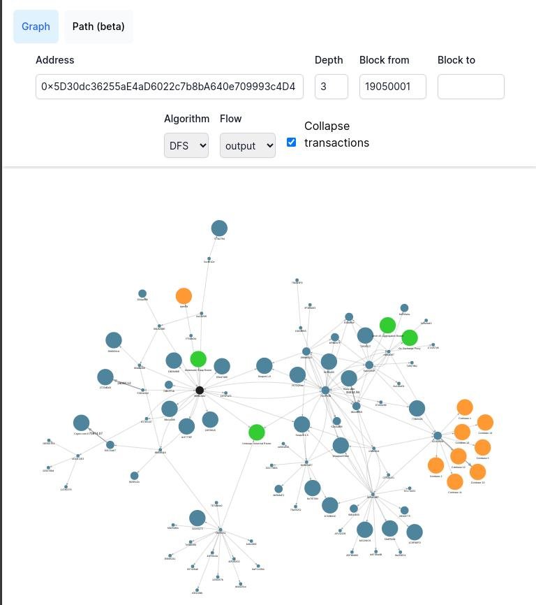Image resolution: width=536 pixels, height=605 pixels.
Task: Select the Metamask Swap Router green node
Action: click(198, 359)
